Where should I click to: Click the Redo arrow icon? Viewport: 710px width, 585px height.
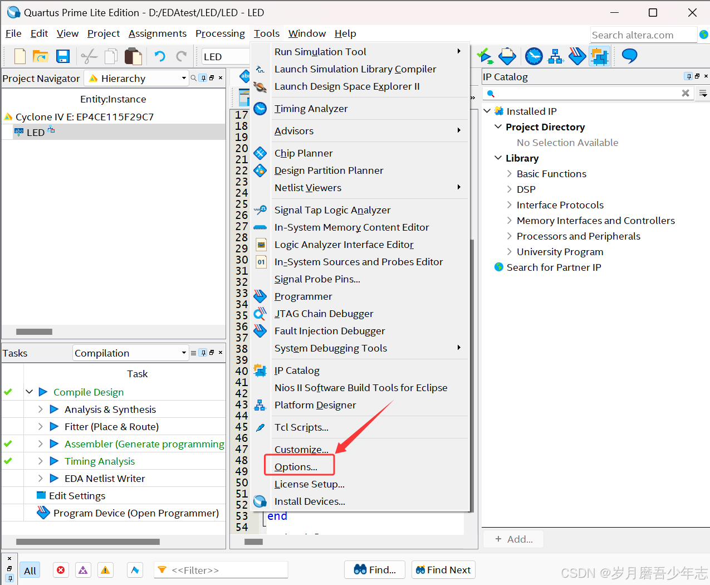[182, 56]
